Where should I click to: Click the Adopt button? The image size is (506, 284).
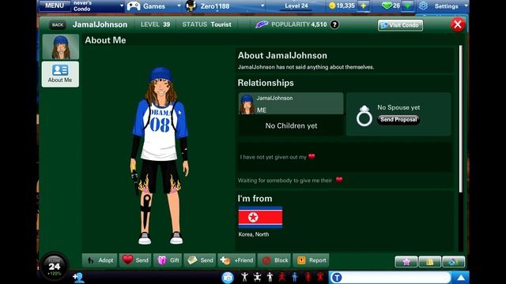100,260
